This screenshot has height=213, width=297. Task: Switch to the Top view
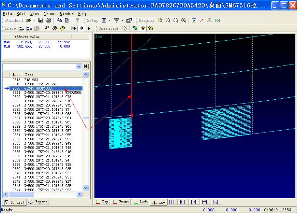point(102,202)
